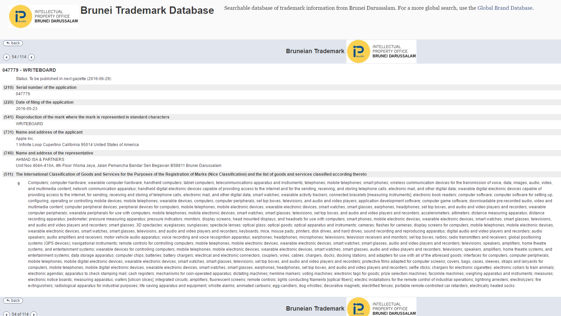The height and width of the screenshot is (316, 561).
Task: Open the Global Brand Database link
Action: pyautogui.click(x=505, y=8)
